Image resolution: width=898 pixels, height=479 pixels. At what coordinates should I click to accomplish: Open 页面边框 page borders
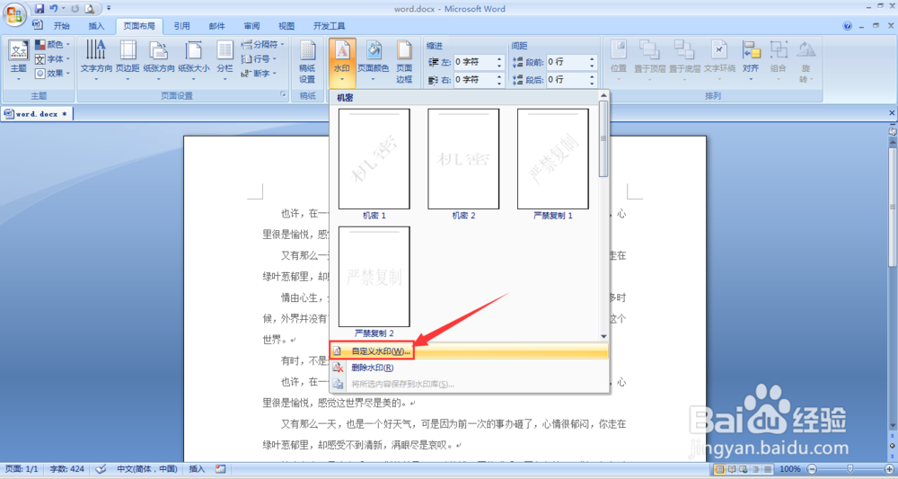pos(404,62)
